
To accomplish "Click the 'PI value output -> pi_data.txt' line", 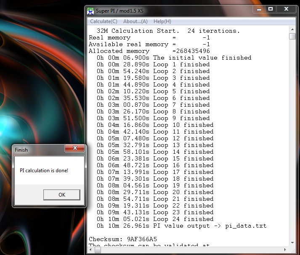I will pyautogui.click(x=182, y=226).
